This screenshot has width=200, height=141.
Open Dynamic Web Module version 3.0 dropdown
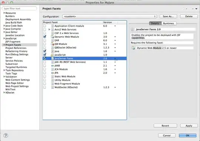pos(115,37)
